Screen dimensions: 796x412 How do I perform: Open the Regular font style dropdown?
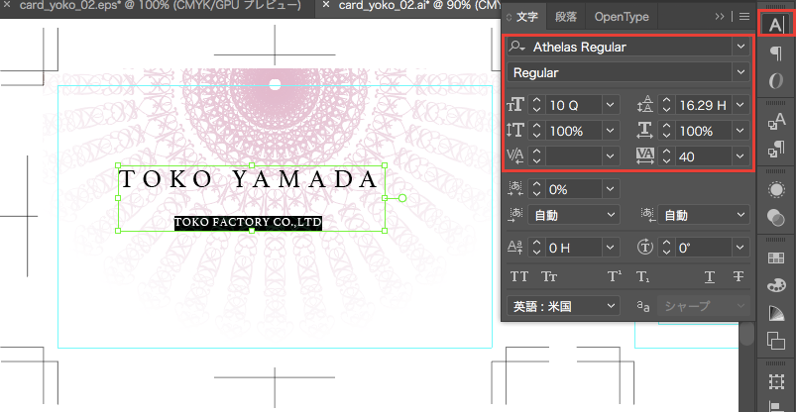click(x=739, y=72)
